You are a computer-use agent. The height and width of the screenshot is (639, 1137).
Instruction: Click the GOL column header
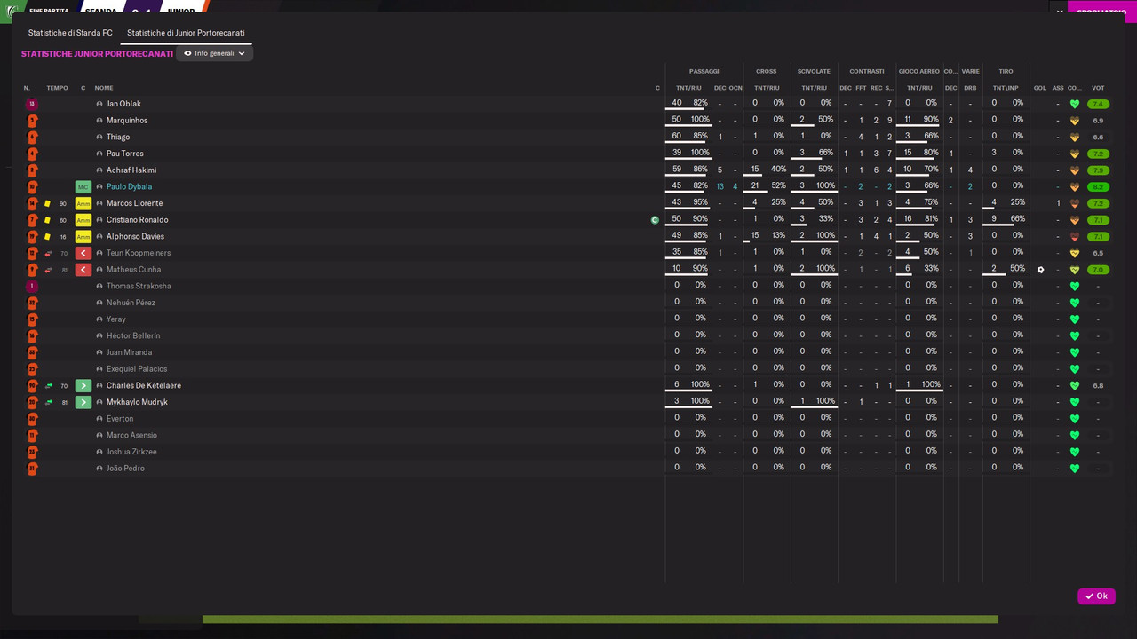coord(1040,88)
